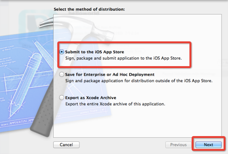The width and height of the screenshot is (228, 154).
Task: Click 'Sign, package and submit application' description text
Action: [123, 58]
